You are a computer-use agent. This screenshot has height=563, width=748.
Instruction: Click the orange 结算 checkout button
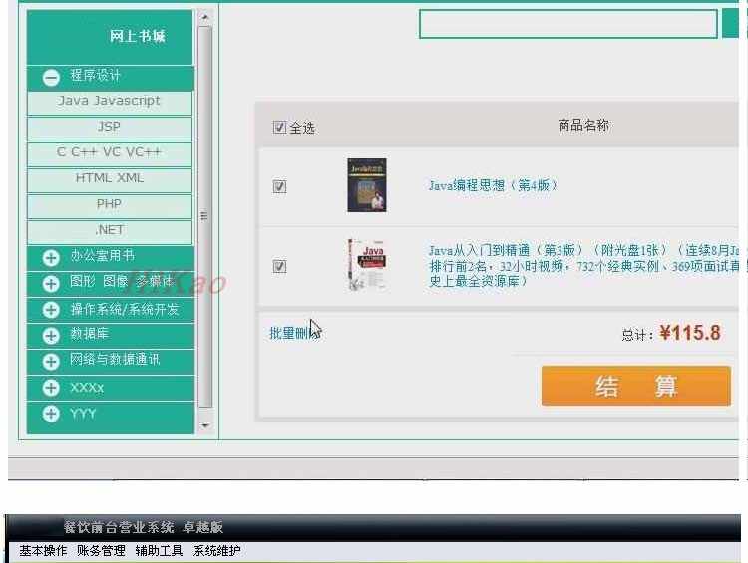[636, 386]
